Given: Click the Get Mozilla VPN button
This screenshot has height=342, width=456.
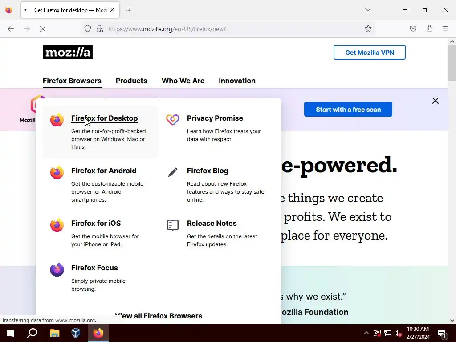Looking at the screenshot, I should click(x=369, y=53).
